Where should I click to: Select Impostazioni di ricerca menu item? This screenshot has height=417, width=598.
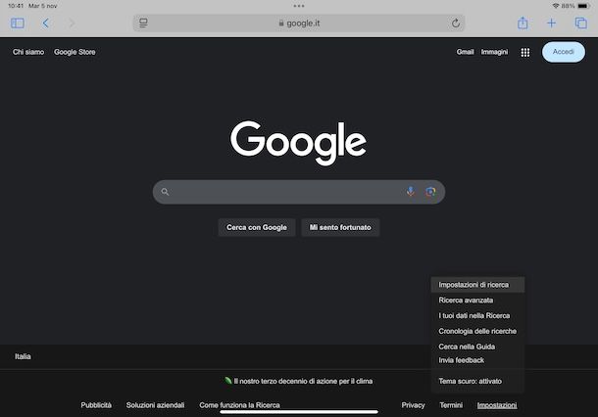pos(477,285)
